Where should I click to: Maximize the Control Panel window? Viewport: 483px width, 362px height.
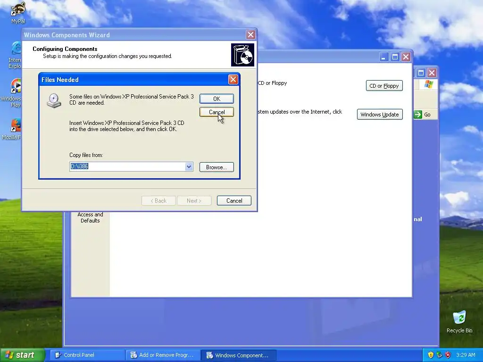pyautogui.click(x=421, y=73)
